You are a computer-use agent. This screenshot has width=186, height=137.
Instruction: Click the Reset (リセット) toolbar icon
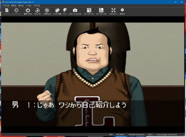(37, 11)
